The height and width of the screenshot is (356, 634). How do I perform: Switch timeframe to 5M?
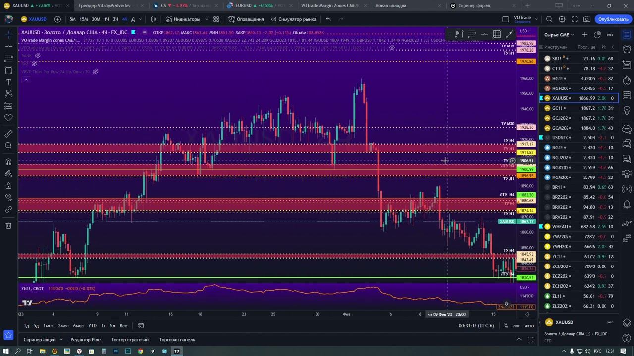(73, 19)
